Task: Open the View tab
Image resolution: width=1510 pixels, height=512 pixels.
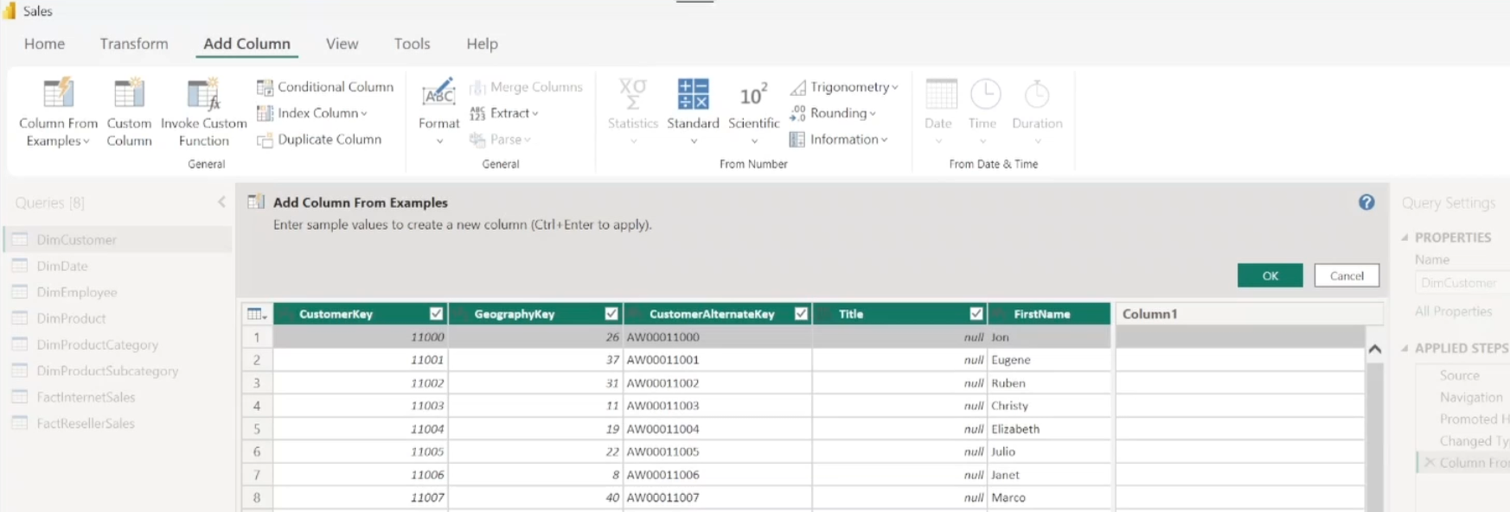Action: tap(342, 44)
